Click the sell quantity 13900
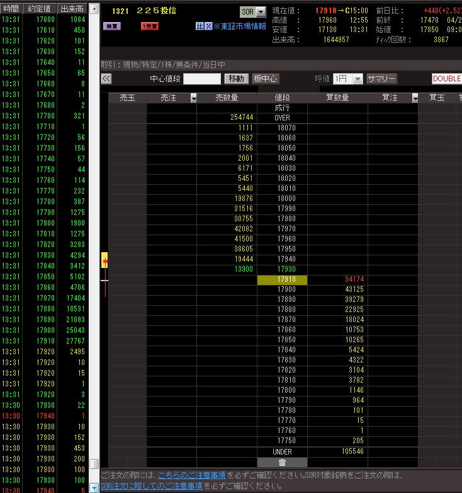This screenshot has height=493, width=462. coord(243,269)
